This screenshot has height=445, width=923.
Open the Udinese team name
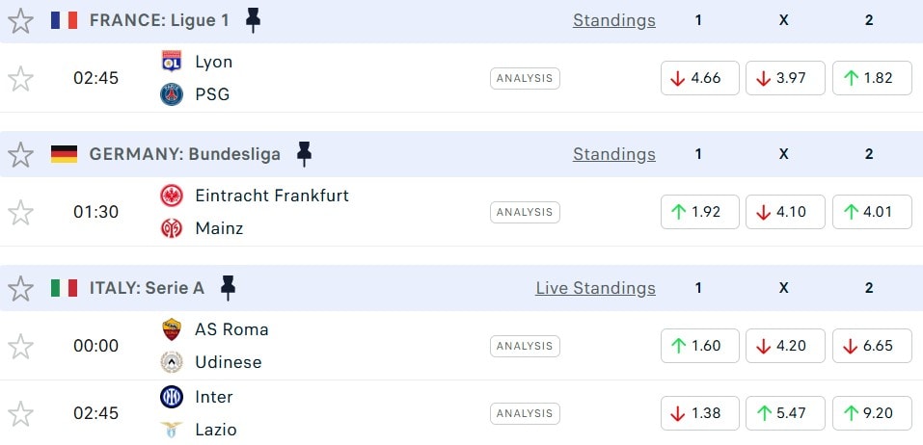228,362
